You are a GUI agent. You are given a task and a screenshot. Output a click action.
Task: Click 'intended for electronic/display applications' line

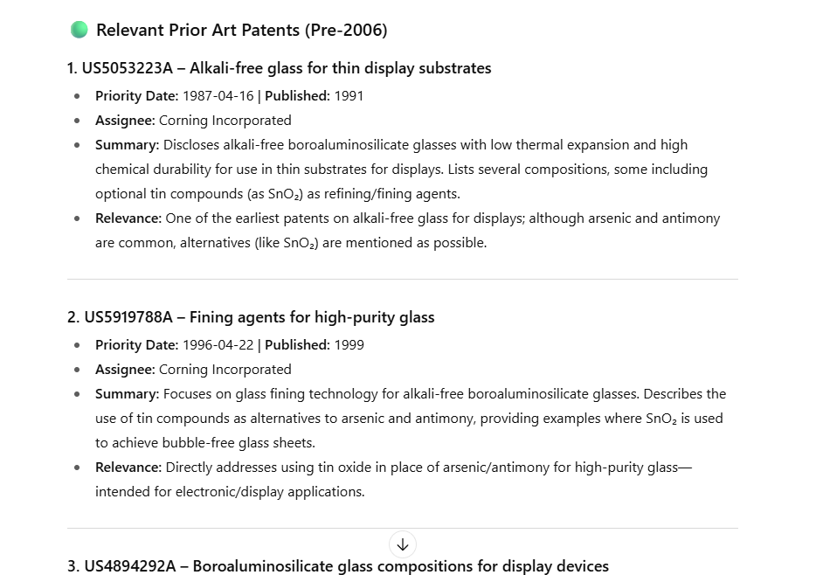[x=230, y=492]
